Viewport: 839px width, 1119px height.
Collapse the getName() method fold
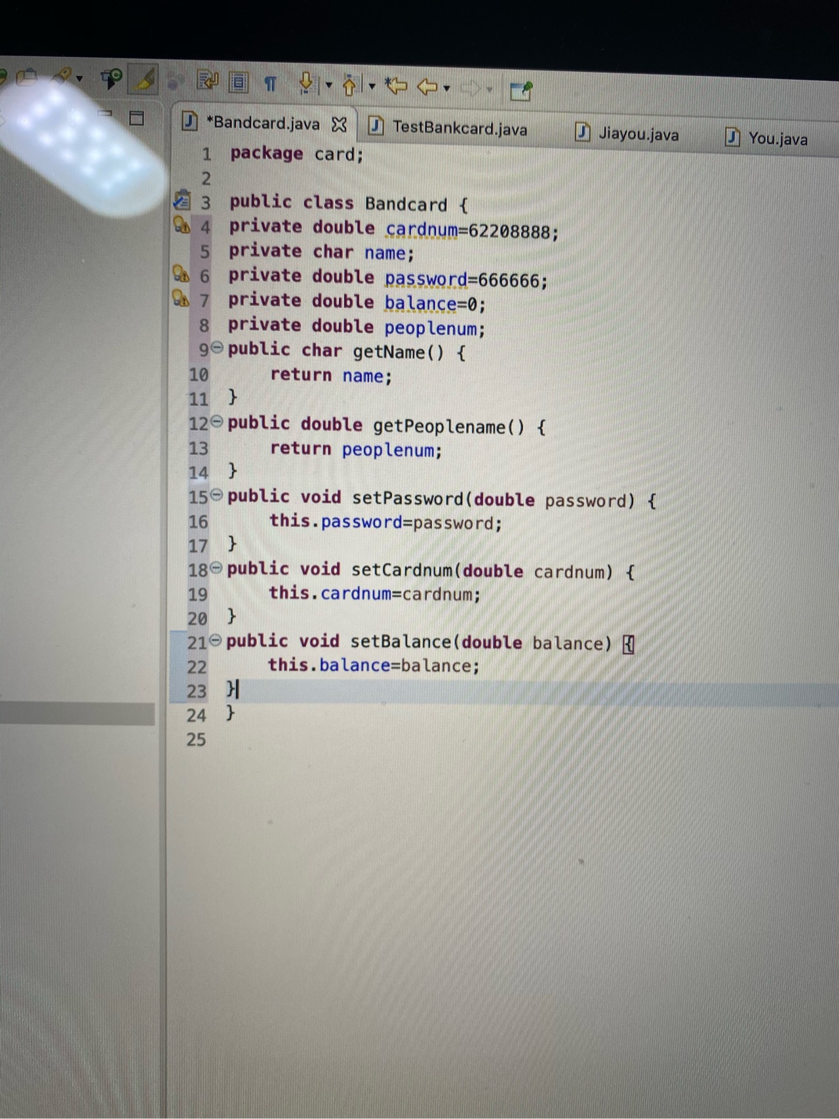click(217, 348)
